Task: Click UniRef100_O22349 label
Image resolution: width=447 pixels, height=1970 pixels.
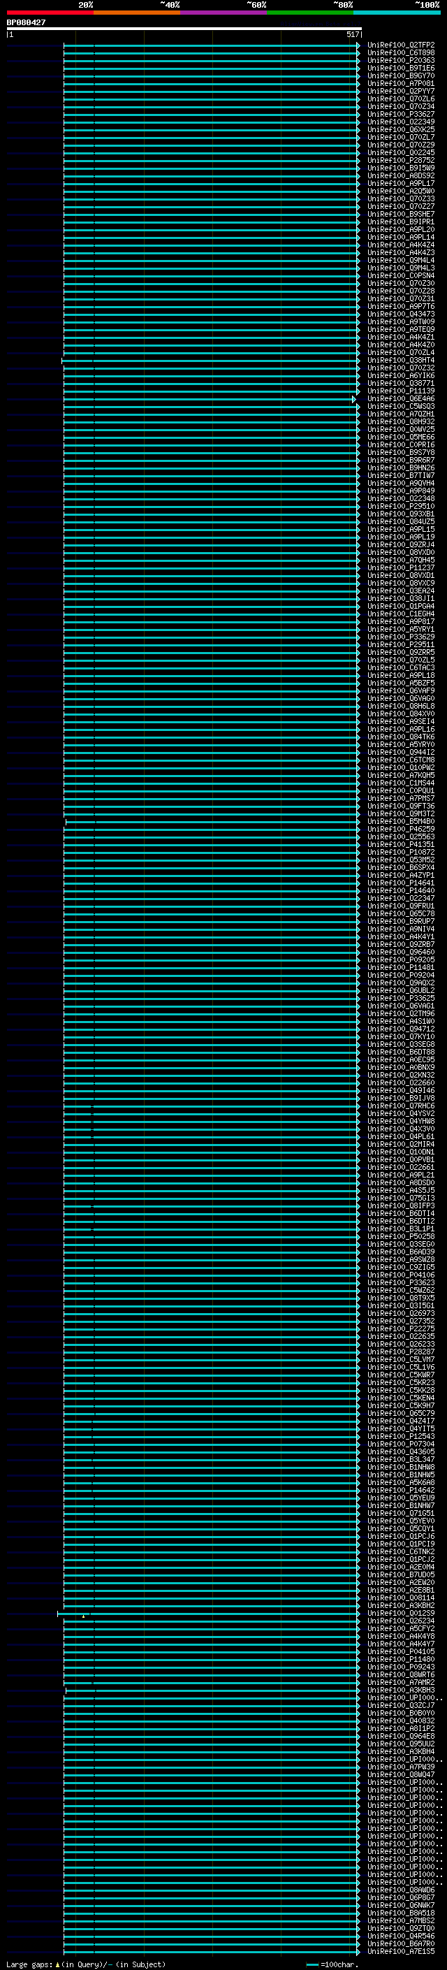Action: (x=400, y=122)
